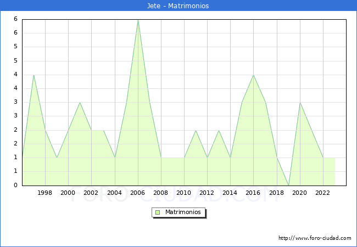Select the 2006 x-axis label
This screenshot has height=247, width=357.
pos(137,193)
